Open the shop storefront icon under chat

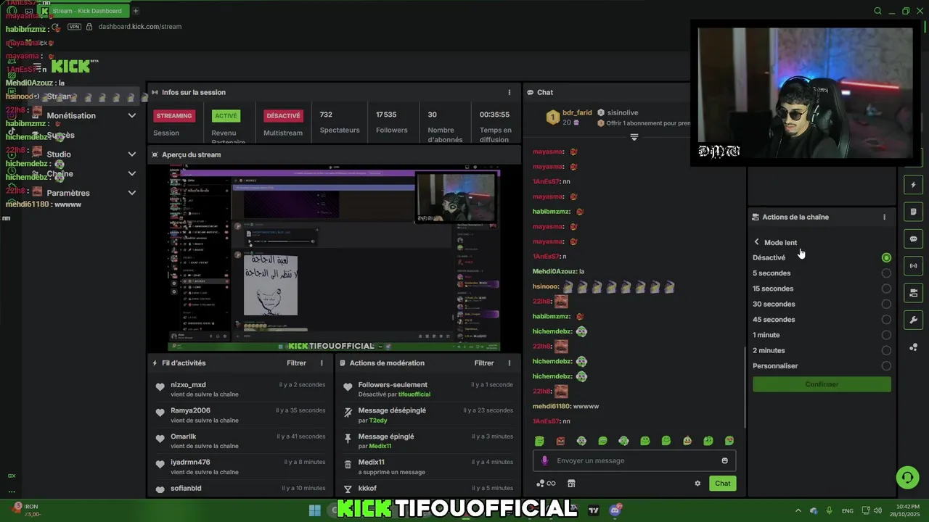(x=571, y=484)
